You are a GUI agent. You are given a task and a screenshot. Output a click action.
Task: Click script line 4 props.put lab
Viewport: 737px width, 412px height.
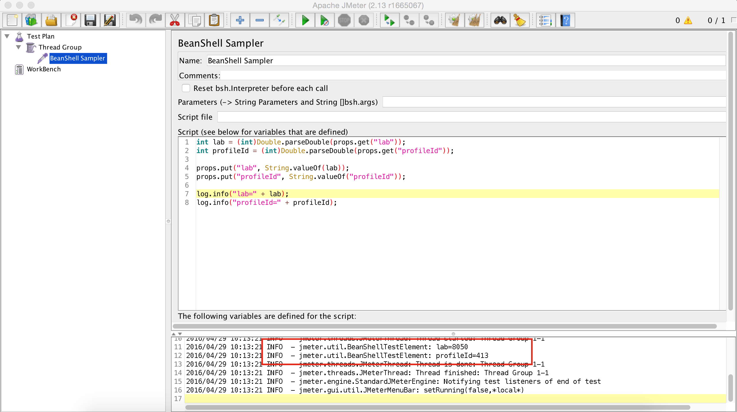(x=273, y=168)
